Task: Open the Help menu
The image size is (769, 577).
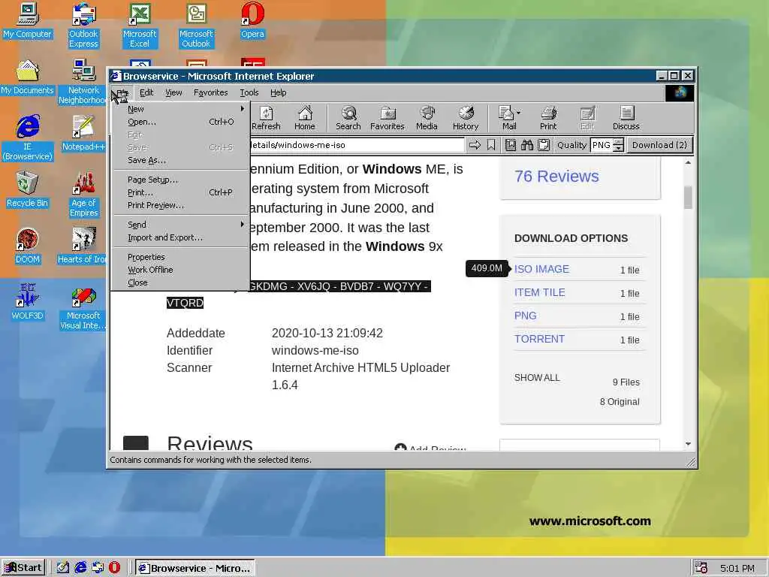Action: pos(278,92)
